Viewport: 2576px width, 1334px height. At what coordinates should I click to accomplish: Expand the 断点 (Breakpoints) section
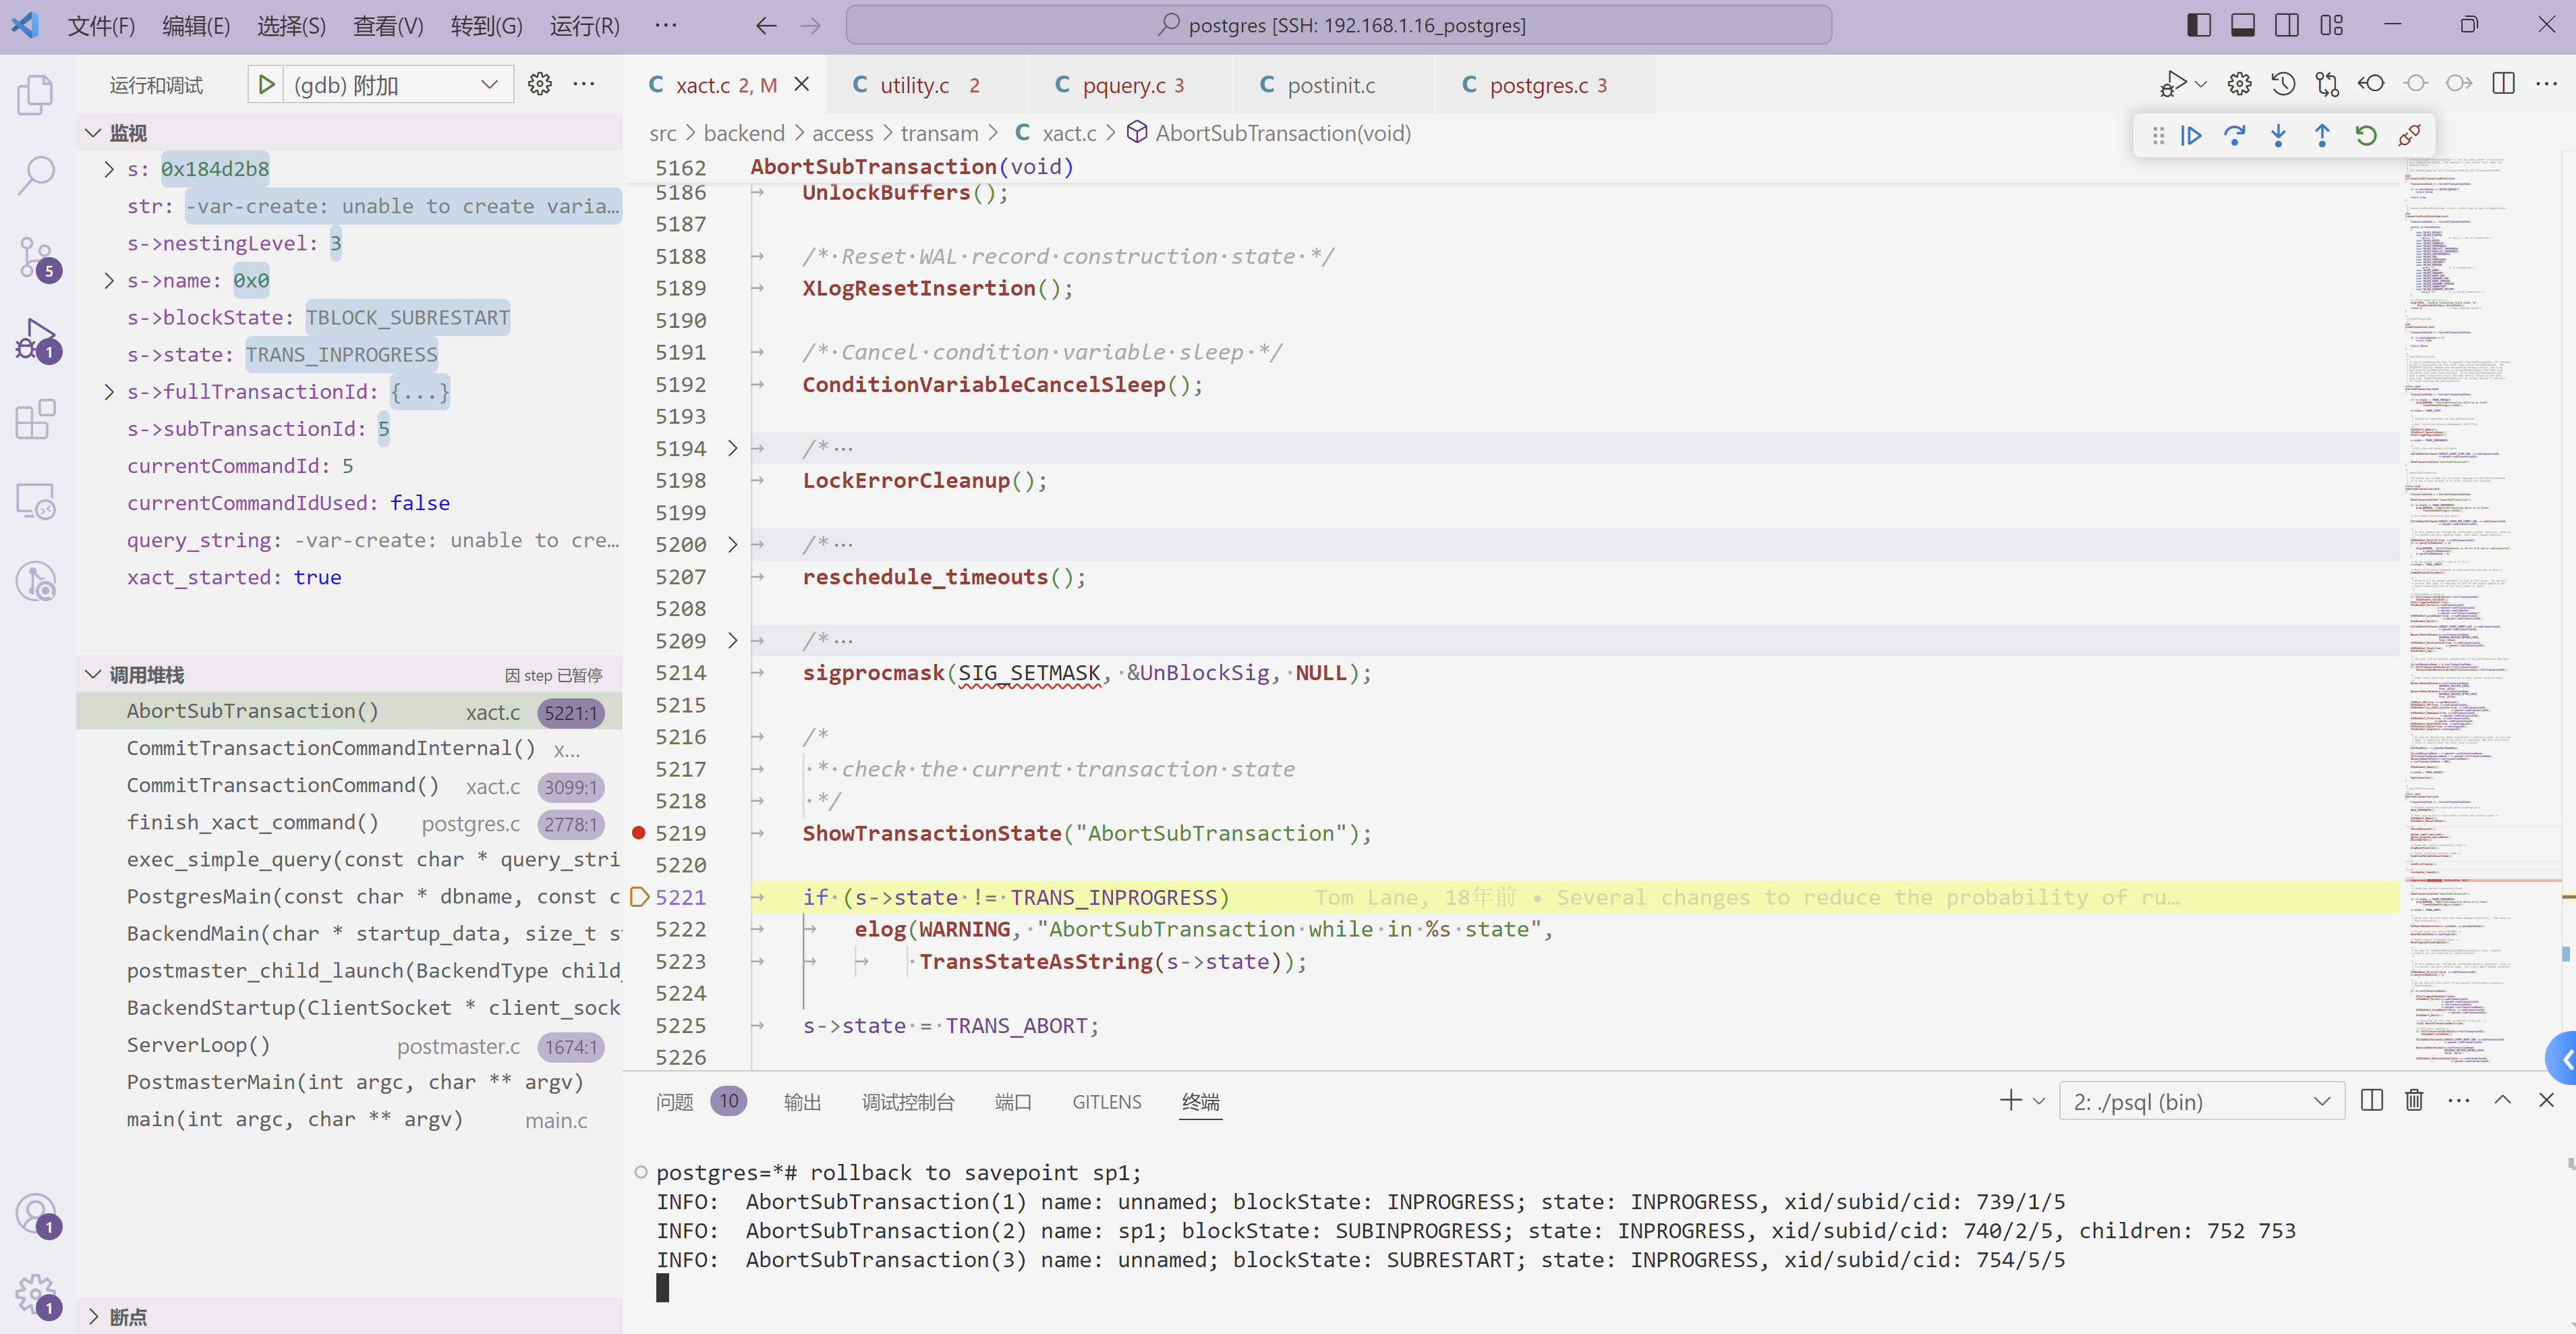pos(93,1316)
